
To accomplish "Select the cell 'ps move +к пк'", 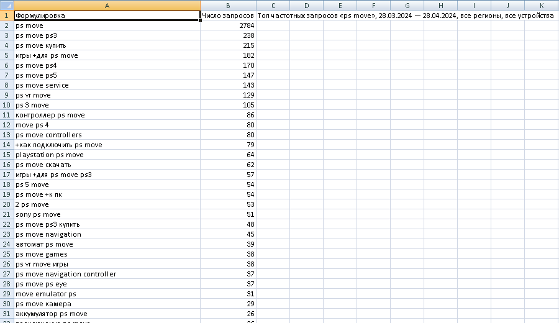I will pos(107,194).
